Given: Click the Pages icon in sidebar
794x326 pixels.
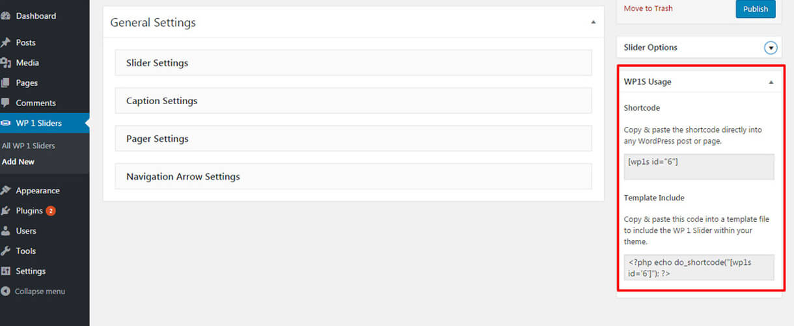Looking at the screenshot, I should click(x=5, y=83).
